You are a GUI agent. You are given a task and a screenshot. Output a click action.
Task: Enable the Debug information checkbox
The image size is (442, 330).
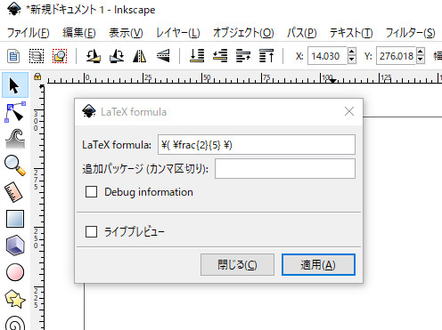(x=91, y=192)
